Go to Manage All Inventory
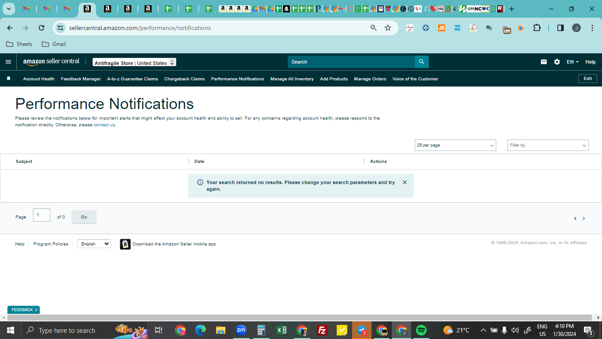 pyautogui.click(x=292, y=79)
